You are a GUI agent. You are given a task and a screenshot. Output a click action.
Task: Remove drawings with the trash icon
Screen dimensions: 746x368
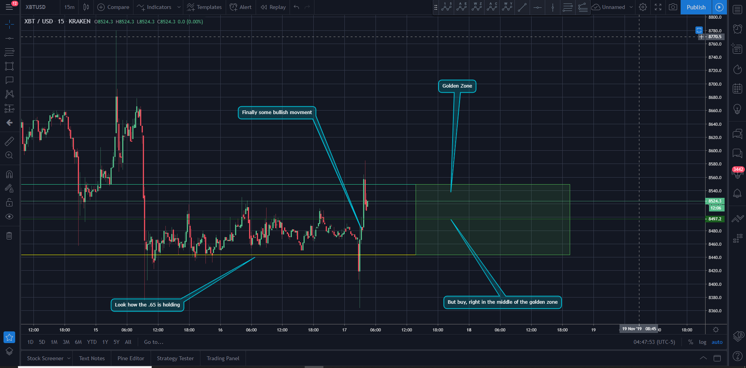coord(9,236)
